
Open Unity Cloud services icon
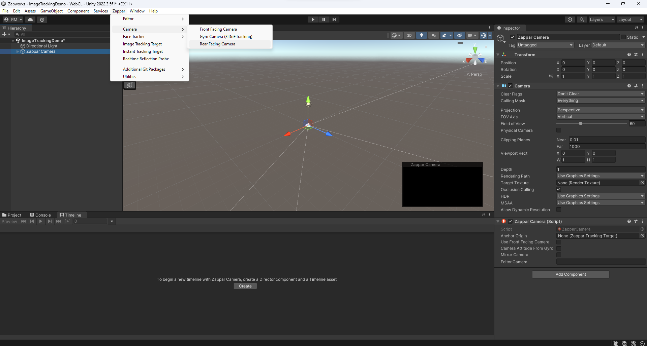(x=30, y=20)
